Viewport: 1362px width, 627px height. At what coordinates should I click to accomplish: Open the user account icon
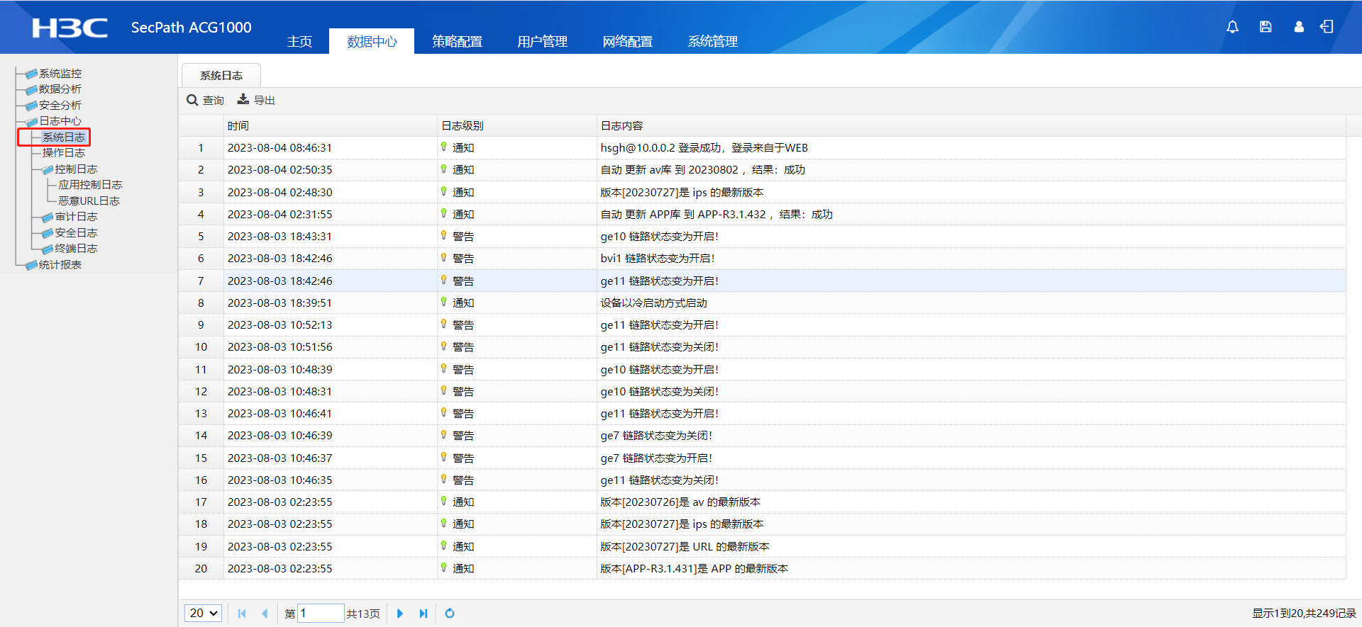[1298, 27]
